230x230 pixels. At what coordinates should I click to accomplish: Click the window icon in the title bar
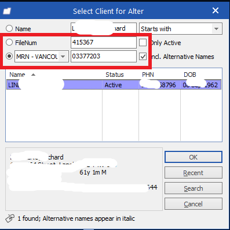tap(7, 11)
